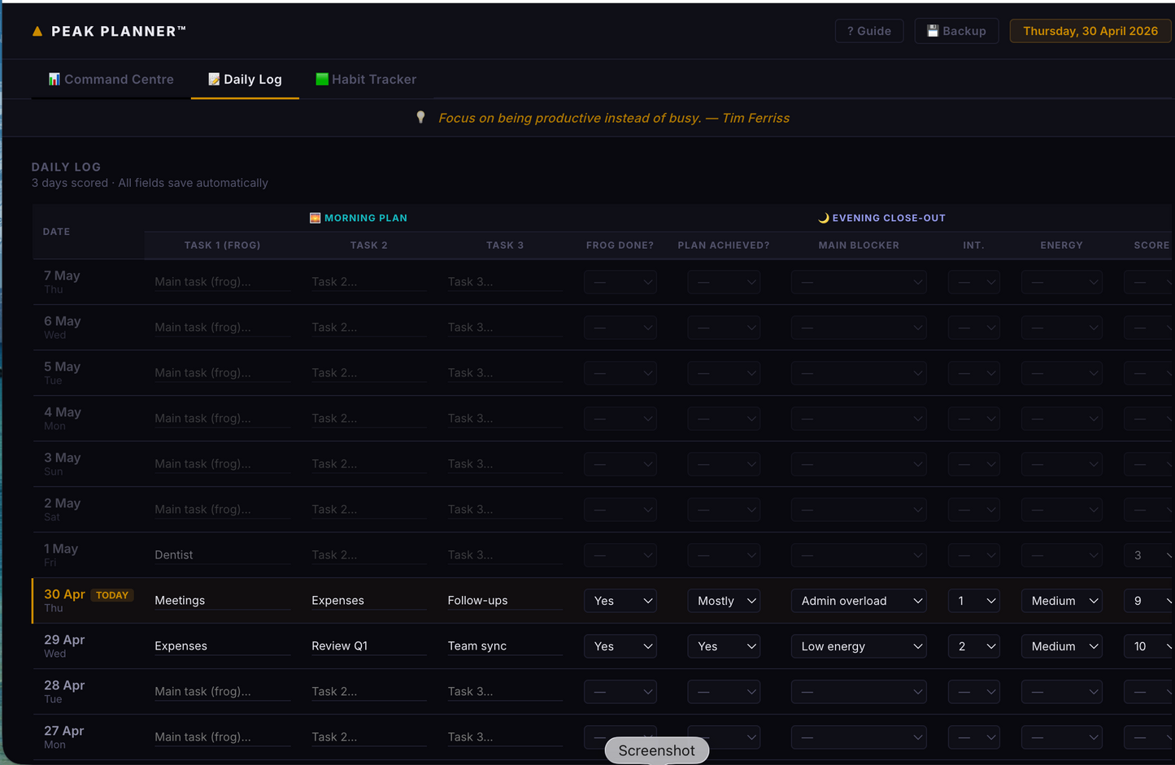The height and width of the screenshot is (765, 1175).
Task: Click the sunrise icon next to Morning Plan
Action: 316,218
